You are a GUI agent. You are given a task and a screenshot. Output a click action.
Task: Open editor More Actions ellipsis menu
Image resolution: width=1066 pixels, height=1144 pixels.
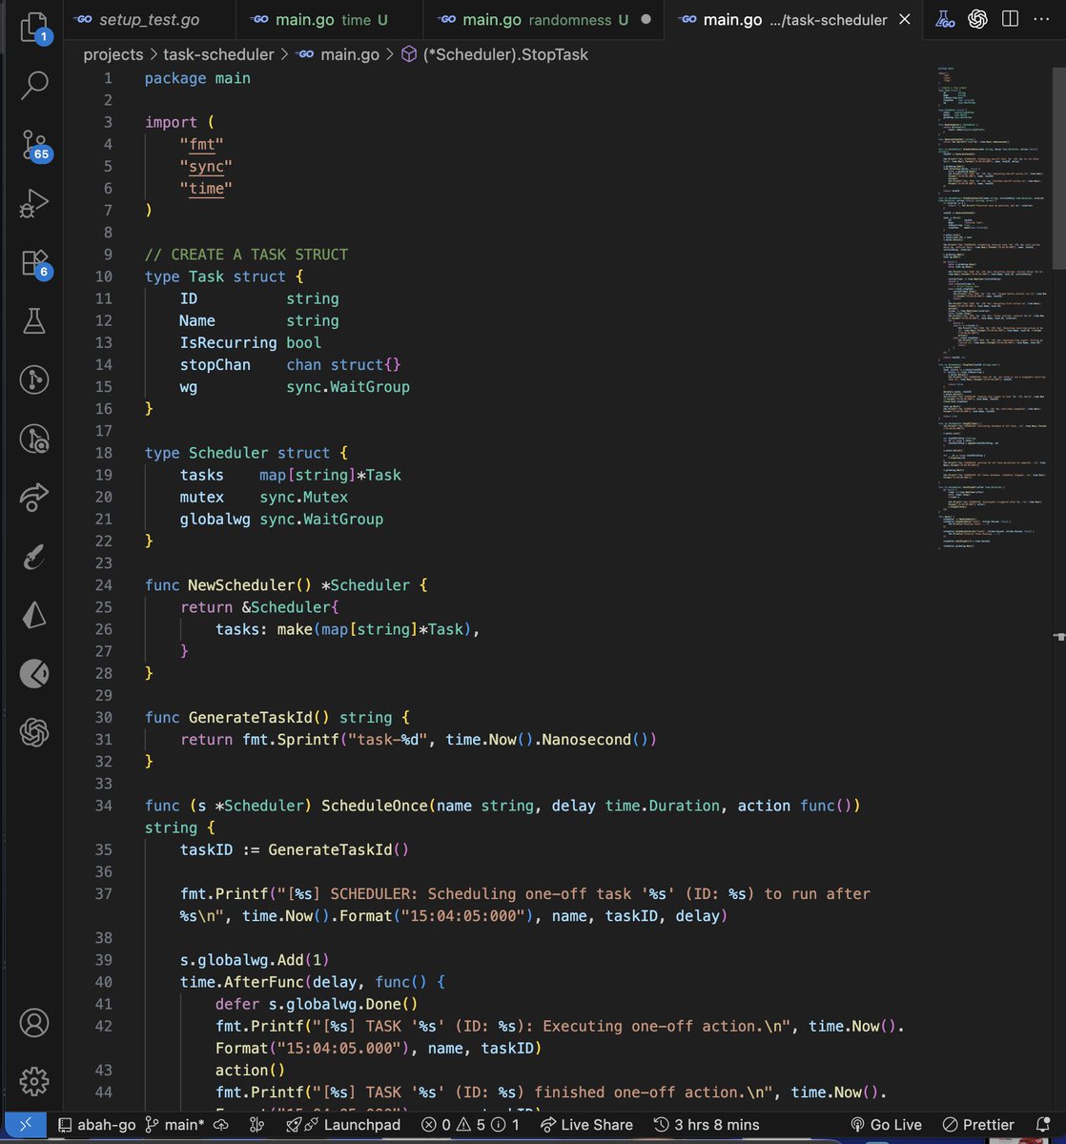point(1042,19)
